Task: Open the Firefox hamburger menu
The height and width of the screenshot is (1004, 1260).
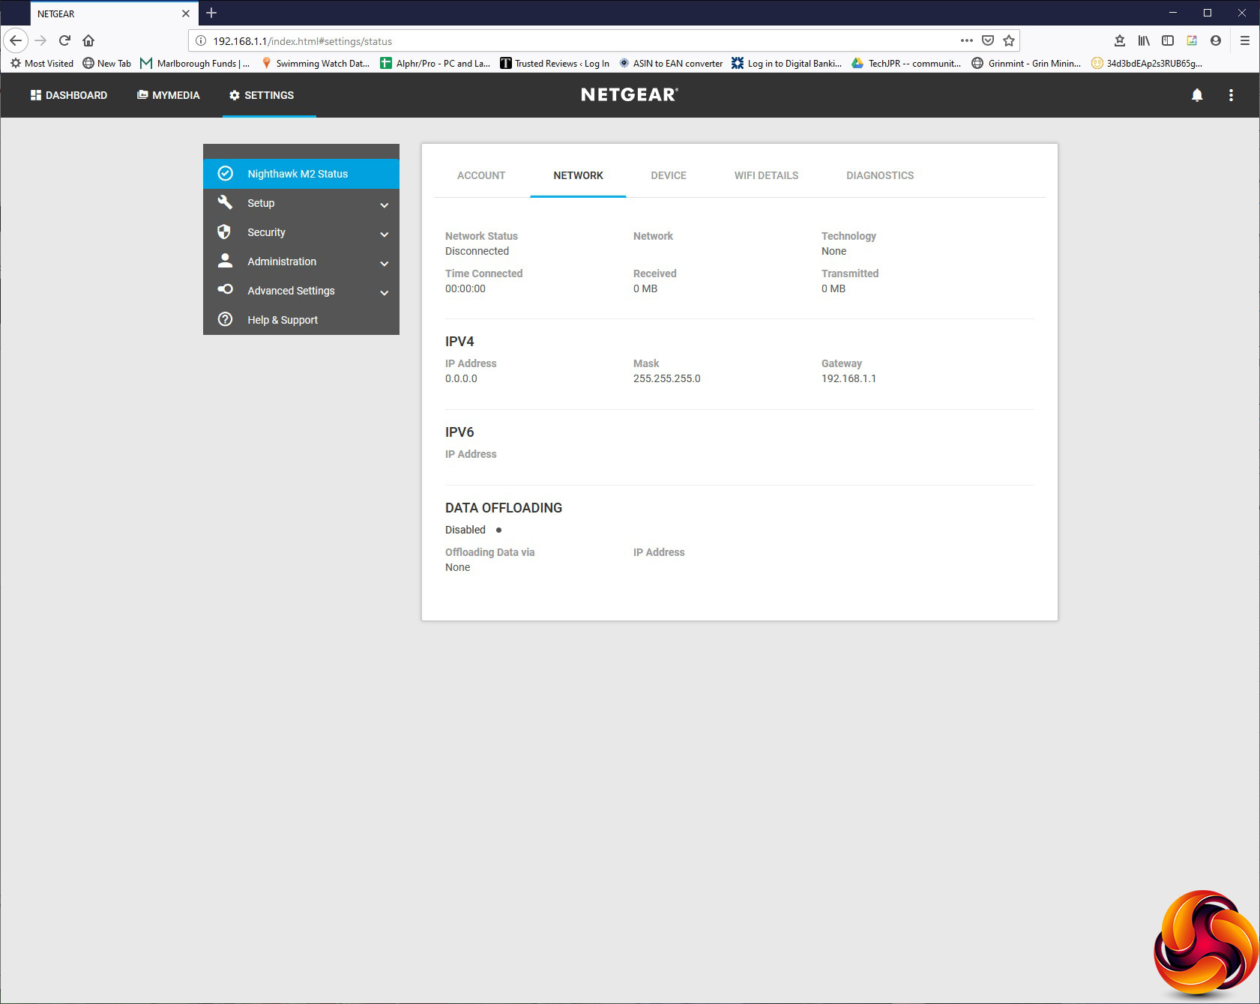Action: click(1245, 40)
